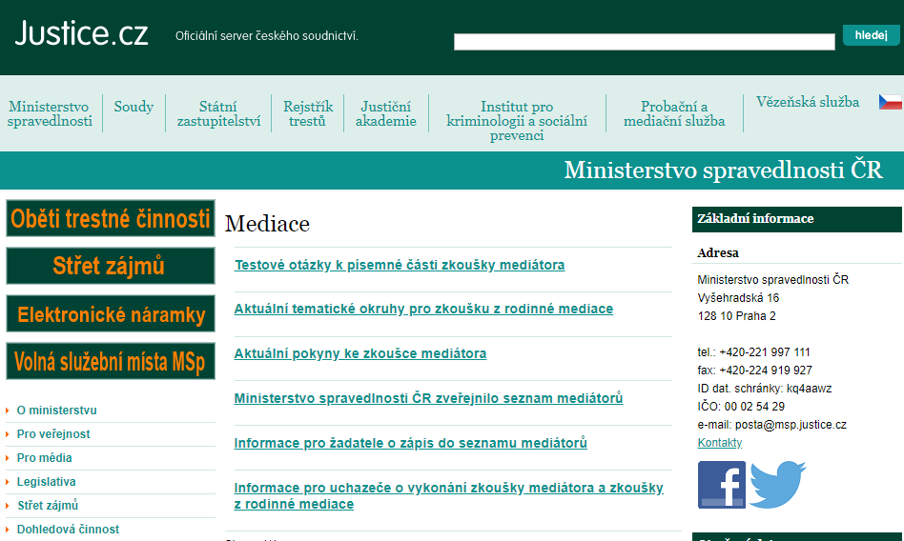Click IČO 00 02 54 29 text
The width and height of the screenshot is (904, 541).
741,406
